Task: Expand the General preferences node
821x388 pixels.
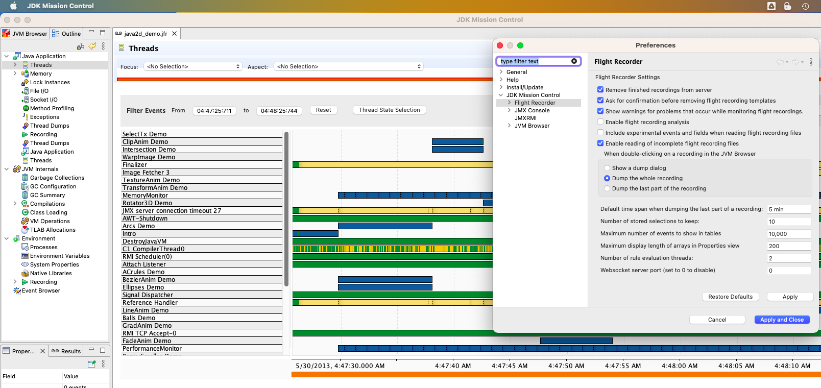Action: (501, 72)
